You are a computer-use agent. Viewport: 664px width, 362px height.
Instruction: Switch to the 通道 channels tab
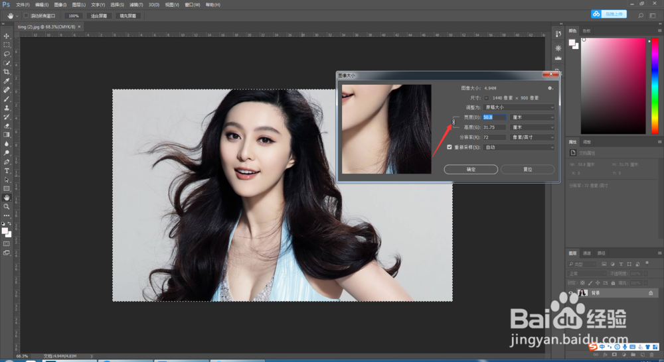[x=586, y=253]
